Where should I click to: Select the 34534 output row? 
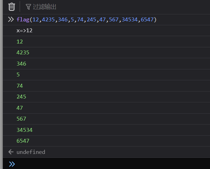[106, 130]
